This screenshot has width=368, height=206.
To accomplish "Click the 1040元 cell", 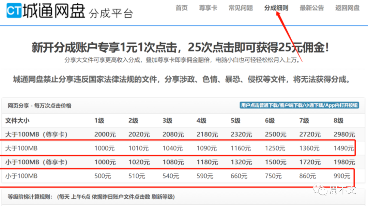I will pyautogui.click(x=172, y=148).
